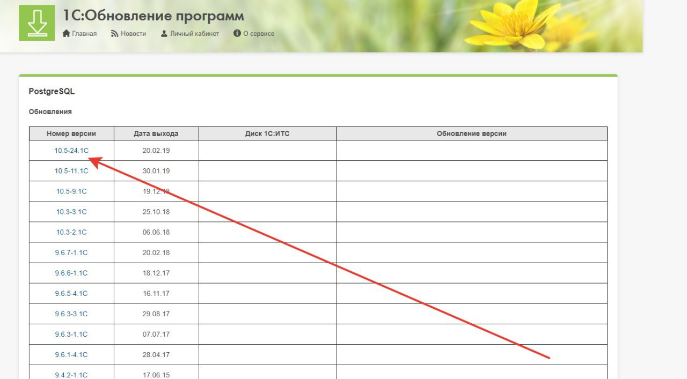
Task: Open version 9.6.1-4.1C link
Action: (x=71, y=354)
